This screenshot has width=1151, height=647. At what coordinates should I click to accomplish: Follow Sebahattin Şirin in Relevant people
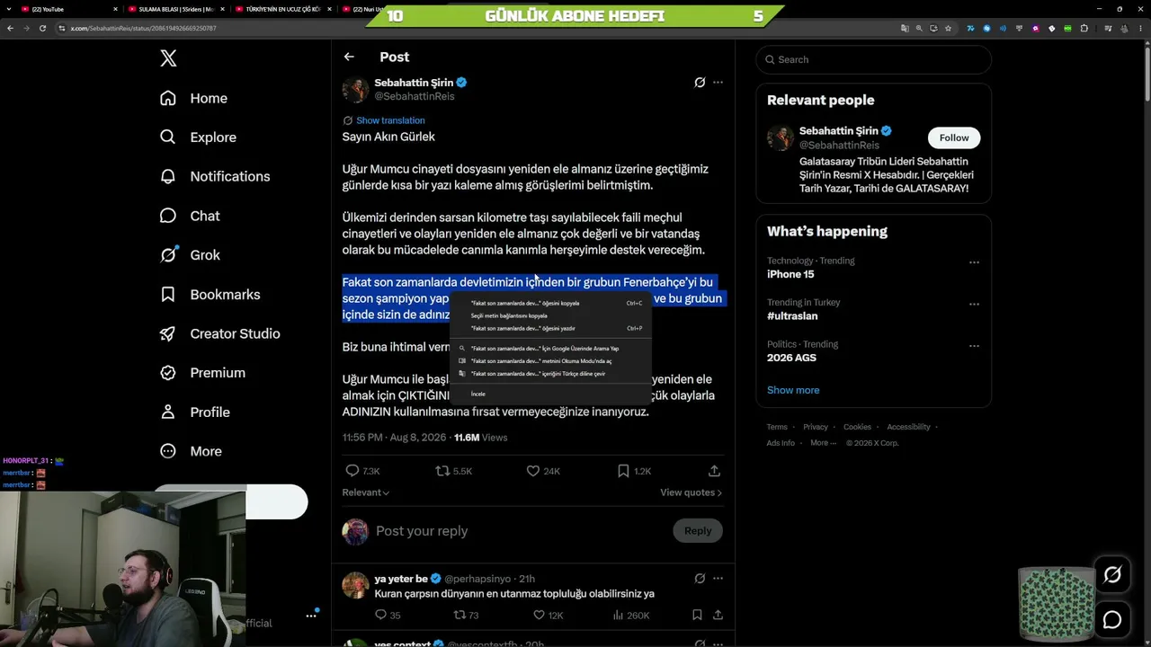954,137
